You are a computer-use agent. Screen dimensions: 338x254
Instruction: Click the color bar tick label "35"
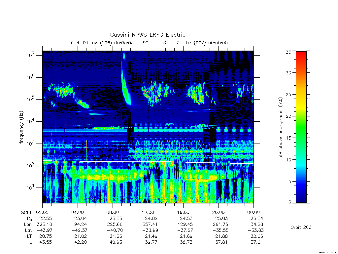[x=288, y=52]
